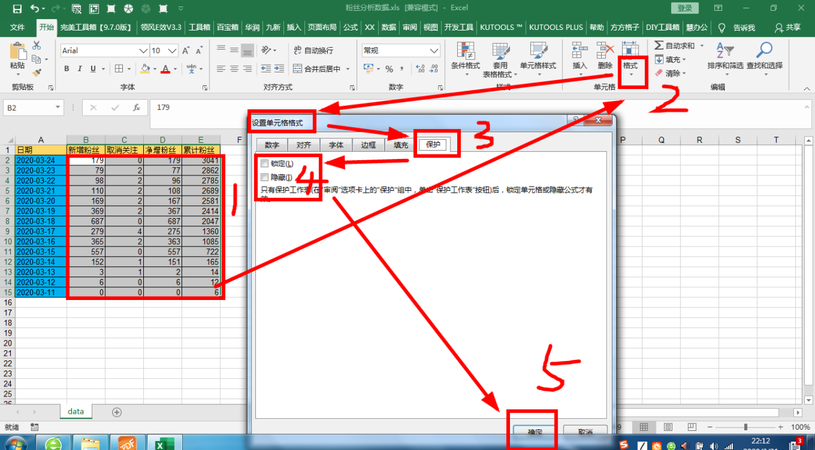The width and height of the screenshot is (815, 450).
Task: Switch to Normal view in status bar
Action: click(x=644, y=427)
